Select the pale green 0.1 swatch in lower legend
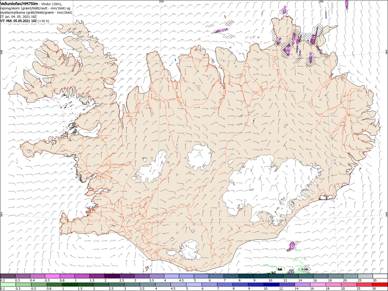388x291 pixels. pos(8,285)
